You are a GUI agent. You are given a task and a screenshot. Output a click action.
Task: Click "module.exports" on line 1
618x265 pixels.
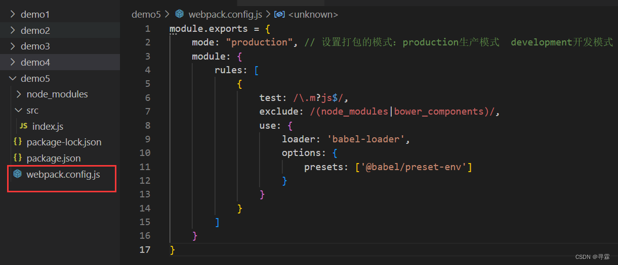pos(209,29)
